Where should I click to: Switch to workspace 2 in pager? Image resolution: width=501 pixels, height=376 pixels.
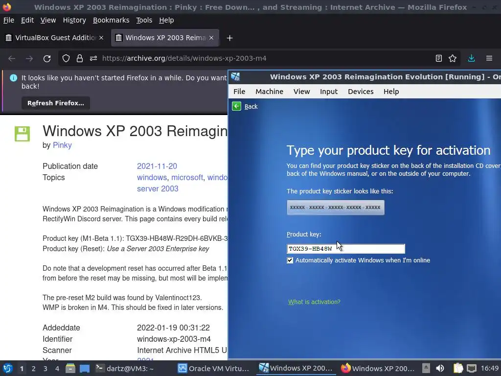tap(34, 369)
